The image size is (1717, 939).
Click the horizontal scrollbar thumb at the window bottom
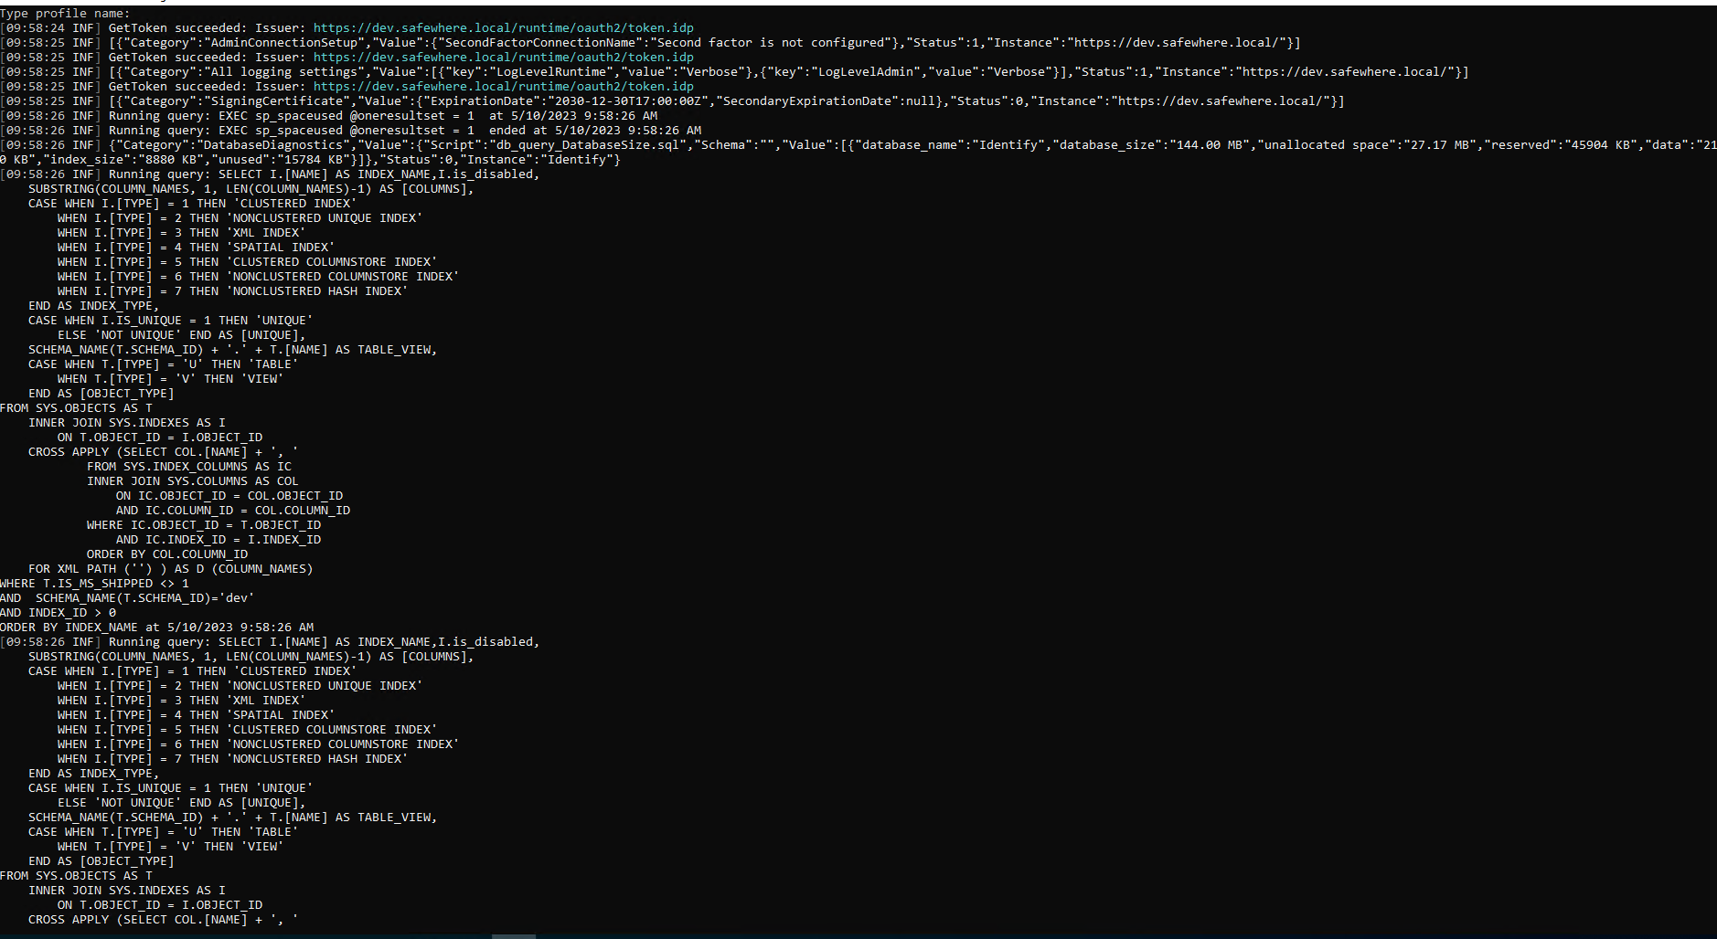[514, 936]
